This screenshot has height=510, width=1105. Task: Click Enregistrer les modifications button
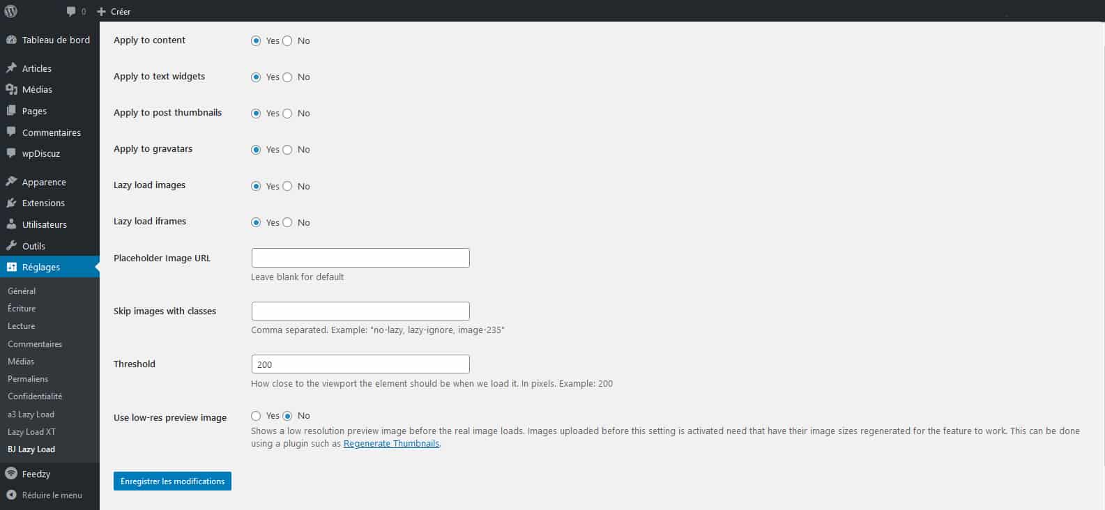tap(172, 481)
